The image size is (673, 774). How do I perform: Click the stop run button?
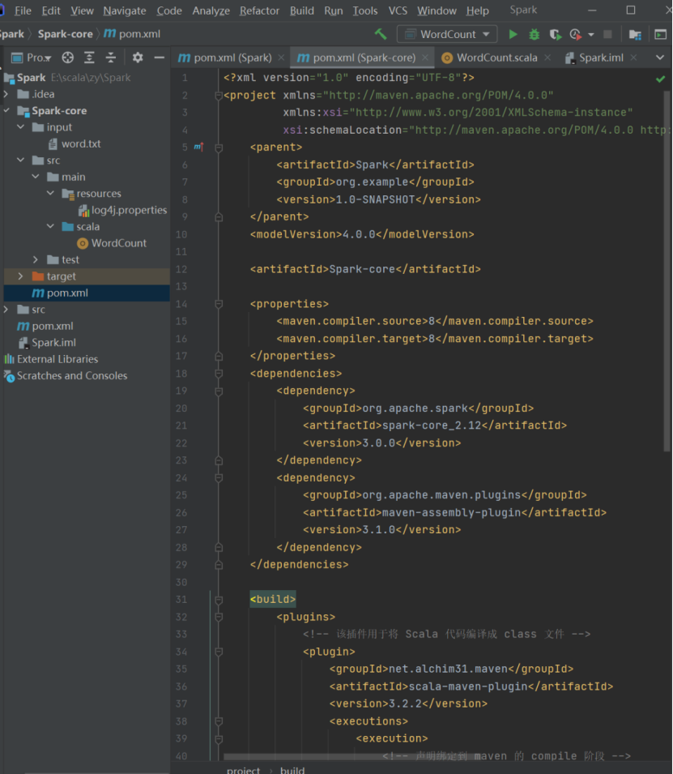(x=607, y=34)
